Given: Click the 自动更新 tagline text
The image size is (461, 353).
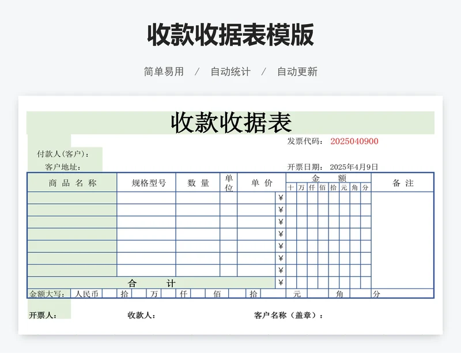Looking at the screenshot, I should tap(297, 72).
